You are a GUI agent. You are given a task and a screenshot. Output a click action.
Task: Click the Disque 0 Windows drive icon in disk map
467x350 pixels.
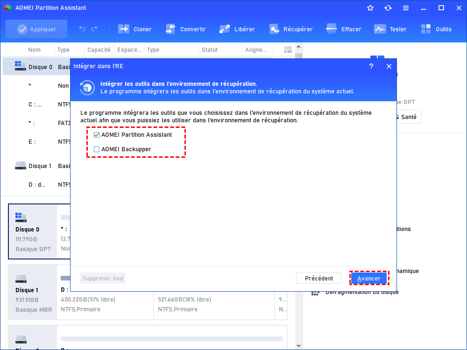21,217
